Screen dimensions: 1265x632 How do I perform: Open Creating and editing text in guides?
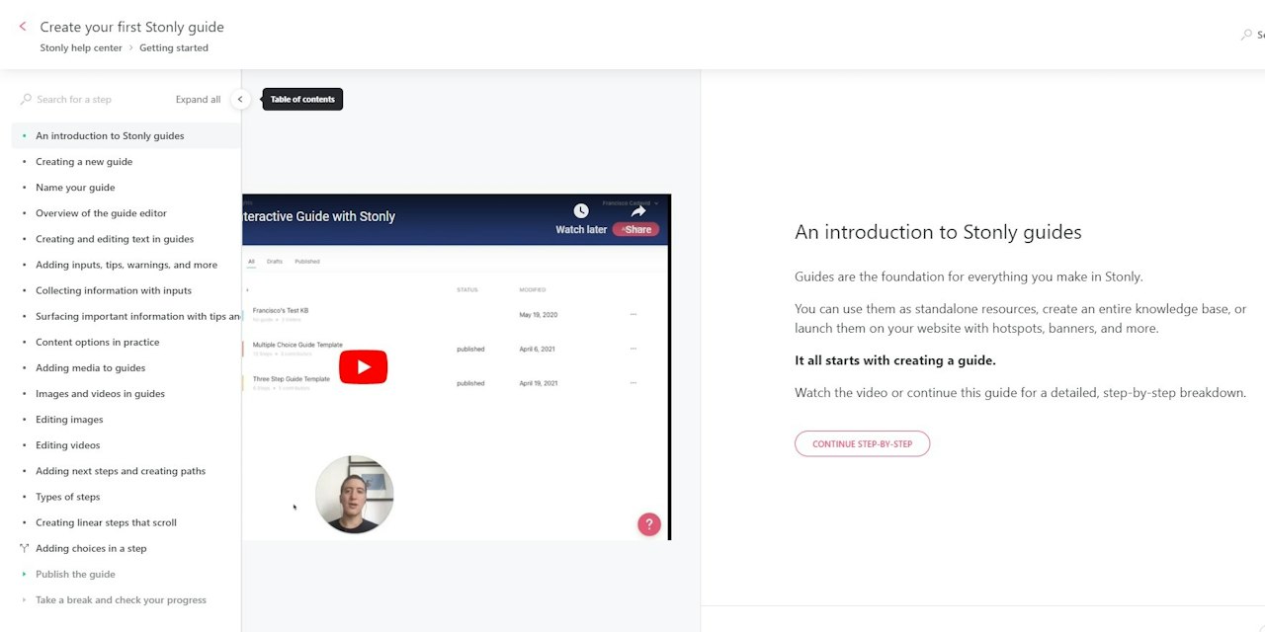(x=115, y=238)
